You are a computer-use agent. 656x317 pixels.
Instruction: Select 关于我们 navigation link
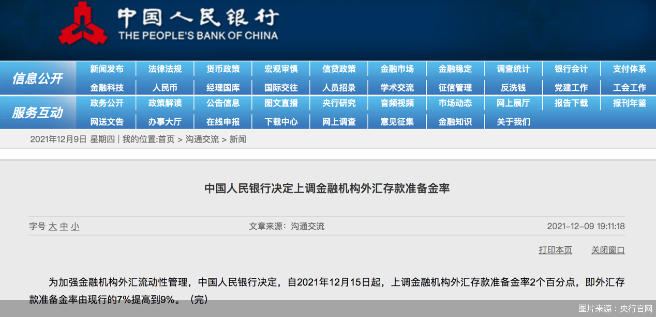pos(513,122)
